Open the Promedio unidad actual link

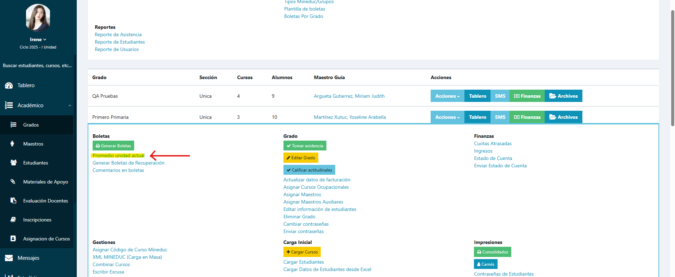tap(118, 155)
